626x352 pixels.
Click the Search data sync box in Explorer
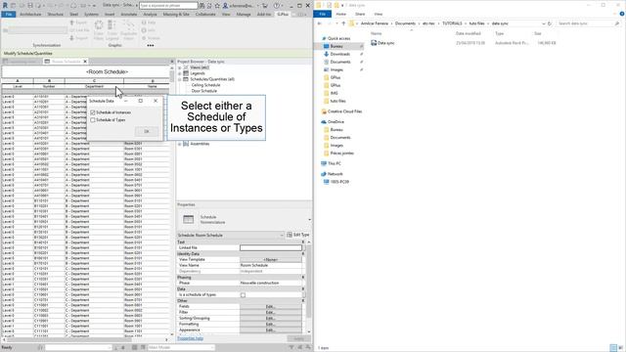[x=589, y=23]
